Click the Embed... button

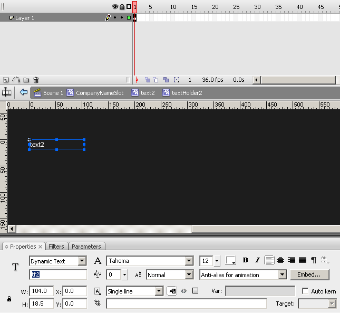click(309, 274)
